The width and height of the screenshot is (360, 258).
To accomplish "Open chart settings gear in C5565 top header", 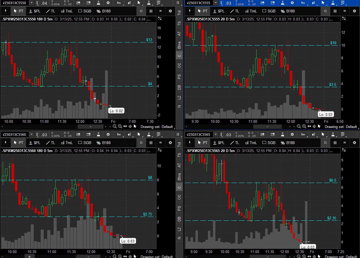I will [x=292, y=134].
